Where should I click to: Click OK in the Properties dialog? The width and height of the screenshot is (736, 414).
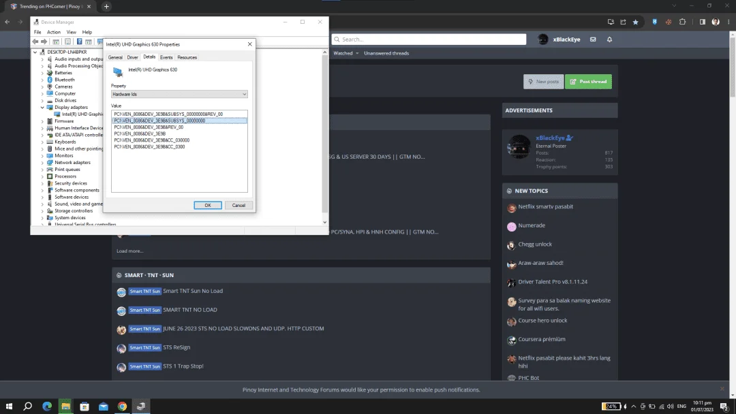coord(207,206)
